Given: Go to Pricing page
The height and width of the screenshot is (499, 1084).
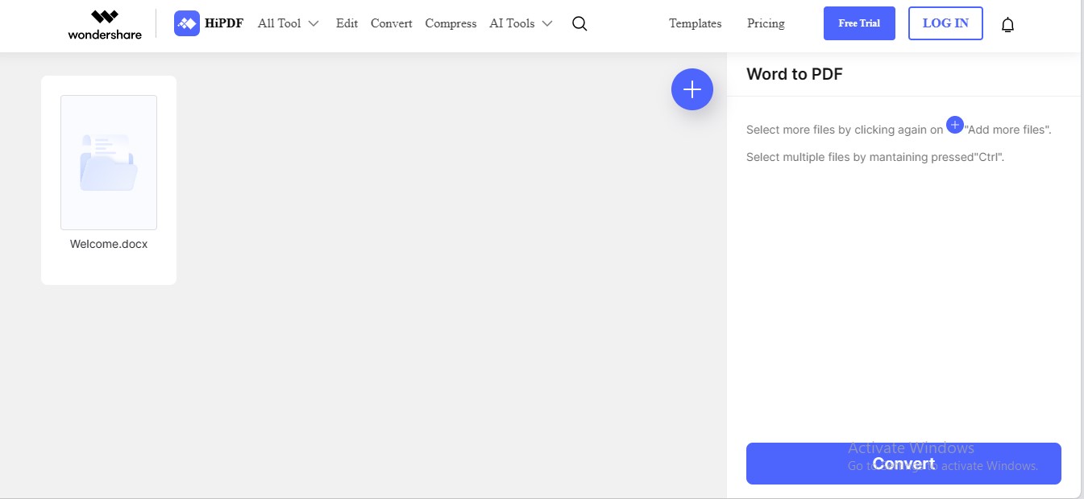Looking at the screenshot, I should coord(766,23).
